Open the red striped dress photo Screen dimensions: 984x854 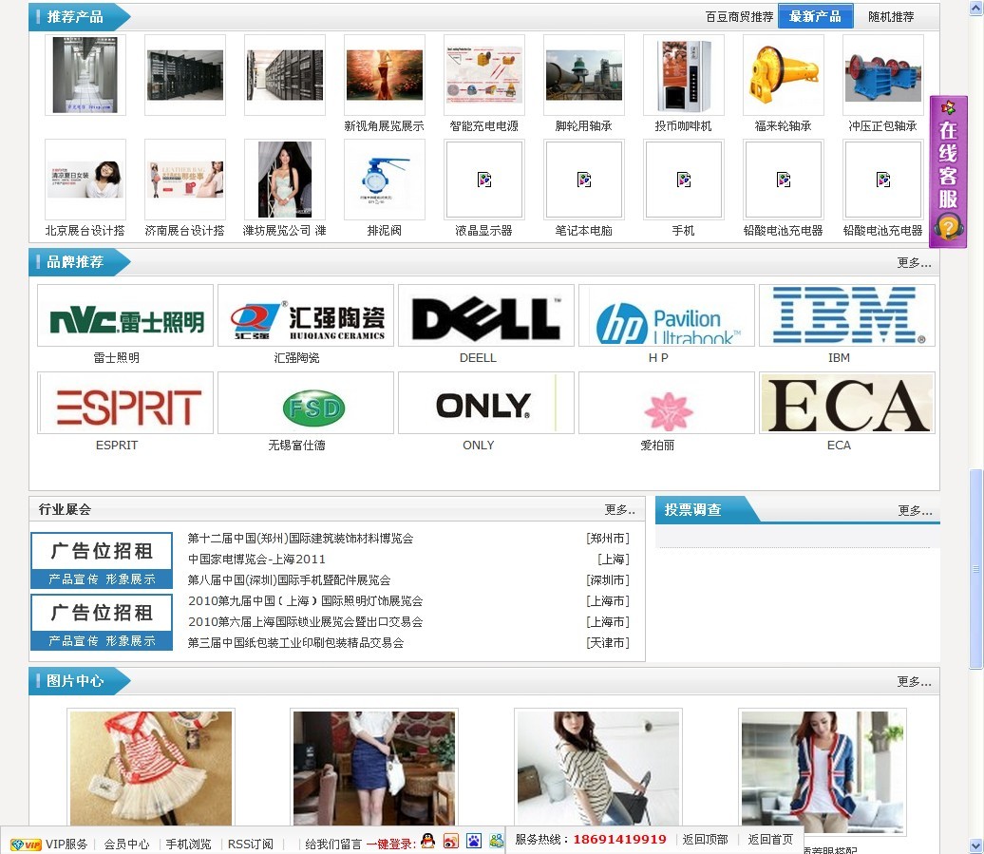[151, 768]
